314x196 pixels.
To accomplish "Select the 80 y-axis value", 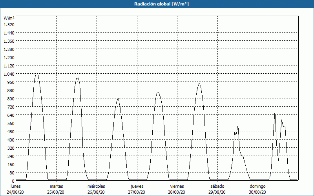I will coord(12,172).
